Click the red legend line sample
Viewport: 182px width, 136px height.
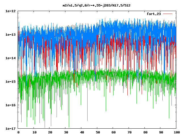(x=167, y=14)
